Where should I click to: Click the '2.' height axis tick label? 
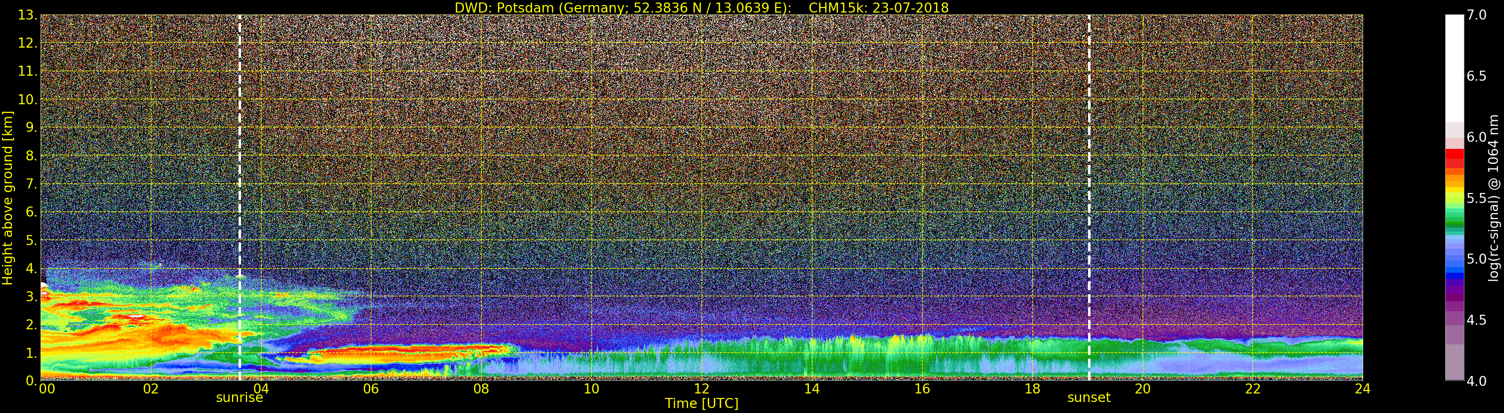(32, 325)
